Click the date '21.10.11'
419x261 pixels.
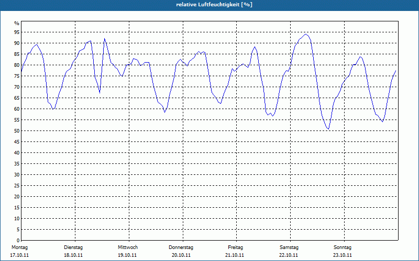tap(235, 255)
